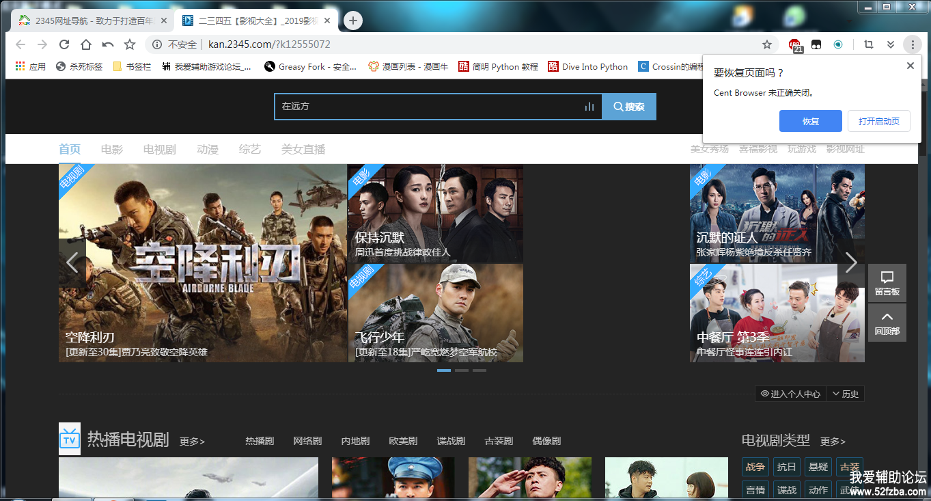Screen dimensions: 931x501
Task: Click the blue 恢复 button
Action: point(811,121)
